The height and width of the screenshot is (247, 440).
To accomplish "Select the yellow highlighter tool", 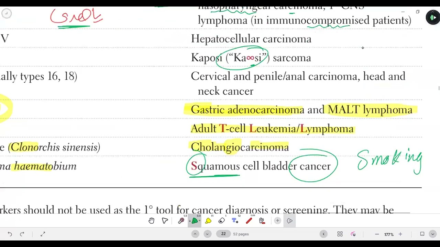I will (208, 221).
